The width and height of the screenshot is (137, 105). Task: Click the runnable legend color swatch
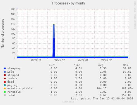[x=5, y=92]
